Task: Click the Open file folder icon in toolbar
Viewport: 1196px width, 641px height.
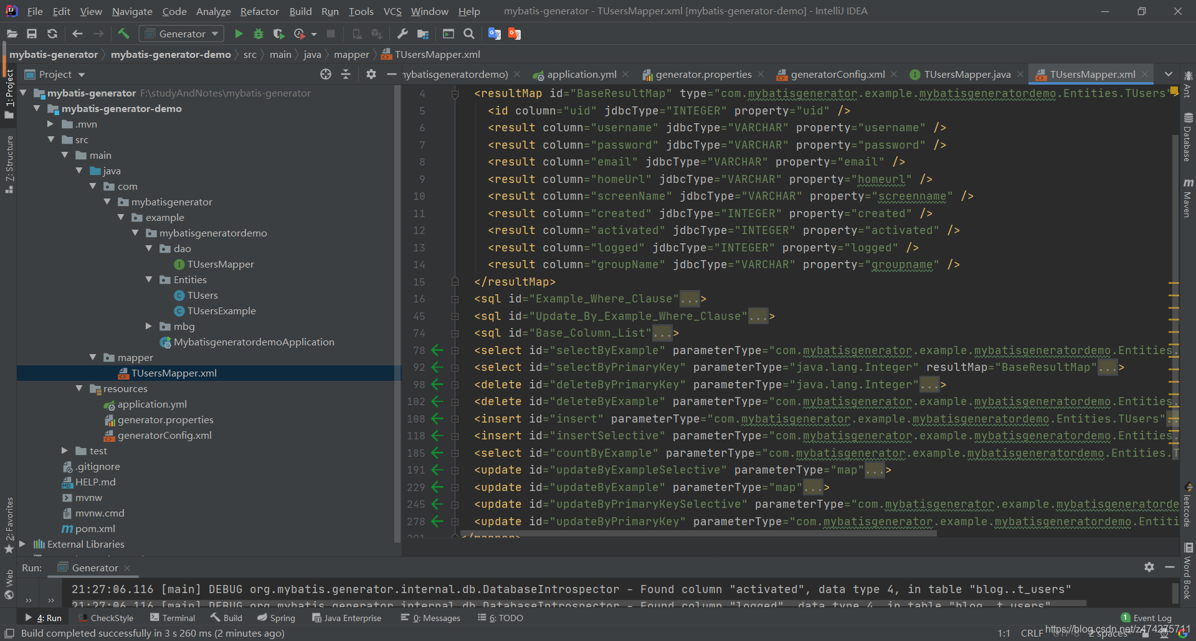Action: pyautogui.click(x=12, y=34)
